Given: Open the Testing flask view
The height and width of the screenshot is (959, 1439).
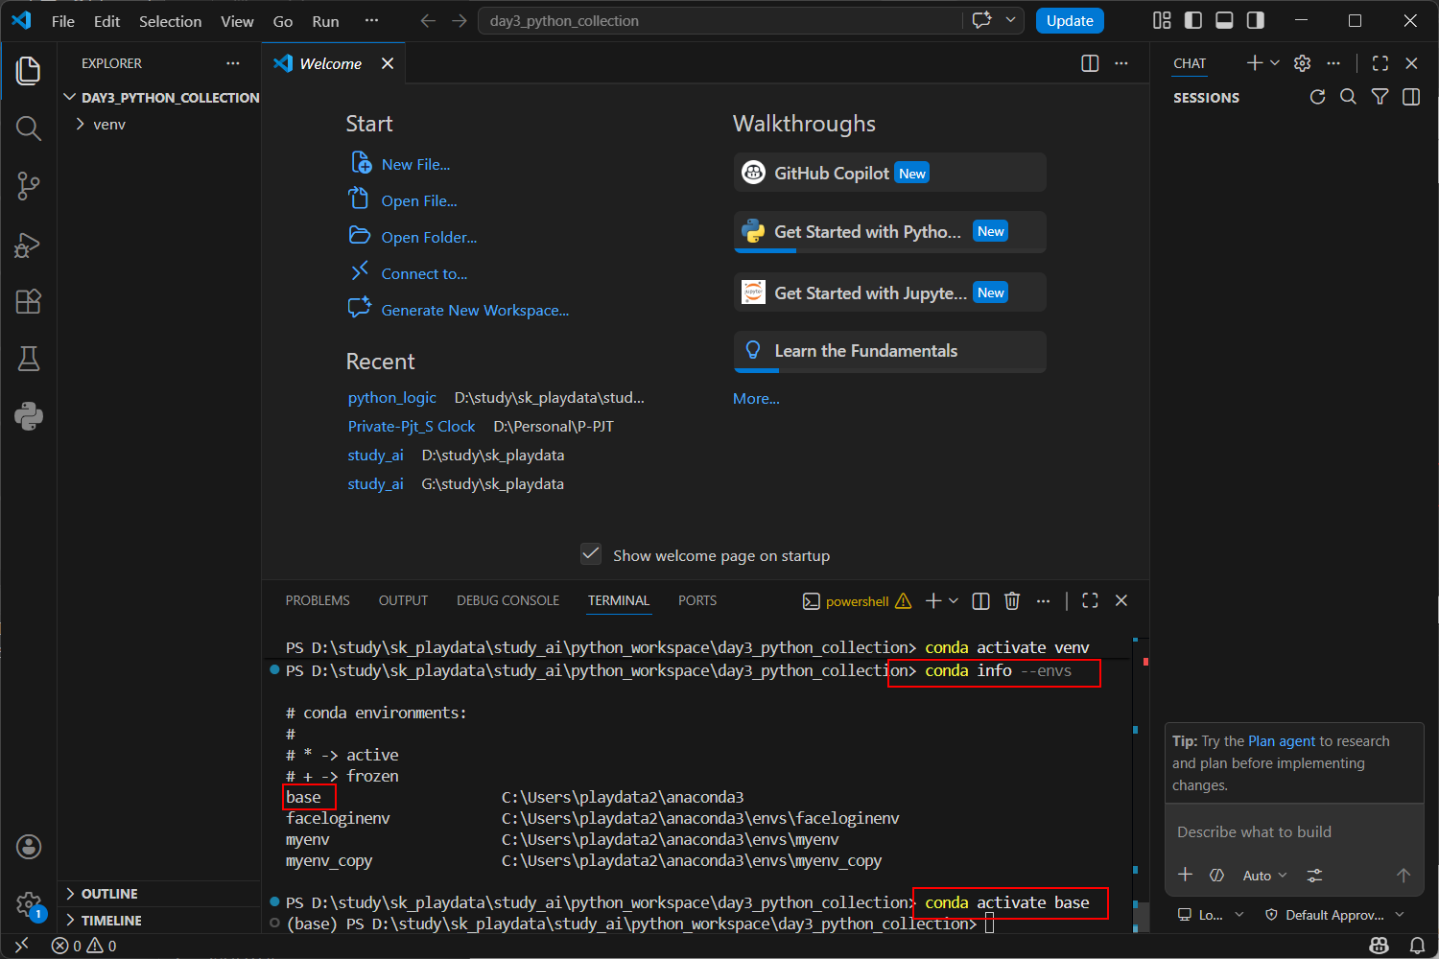Looking at the screenshot, I should (x=29, y=359).
